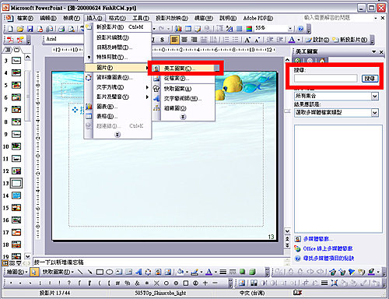This screenshot has height=299, width=389.
Task: Choose 新投影片 in the Insert menu
Action: [118, 27]
